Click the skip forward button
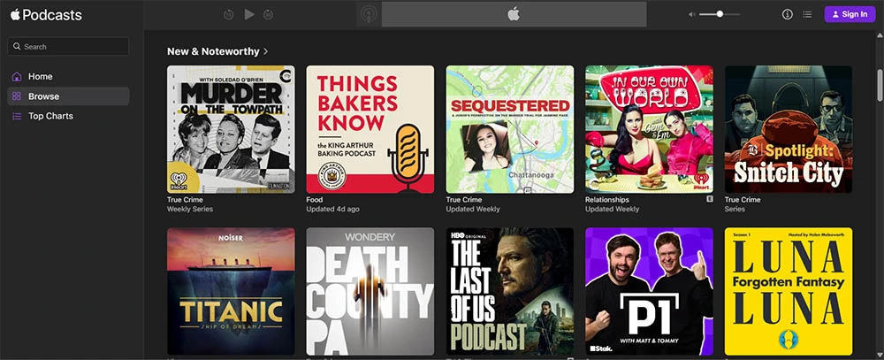 269,15
